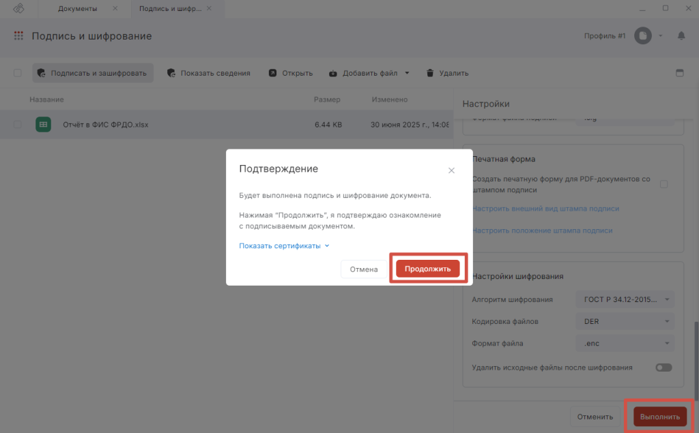The height and width of the screenshot is (433, 699).
Task: Click Удалить toolbar button
Action: pyautogui.click(x=447, y=73)
